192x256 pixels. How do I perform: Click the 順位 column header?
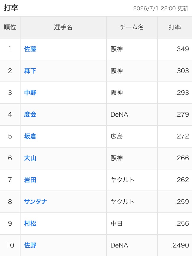[x=10, y=27]
